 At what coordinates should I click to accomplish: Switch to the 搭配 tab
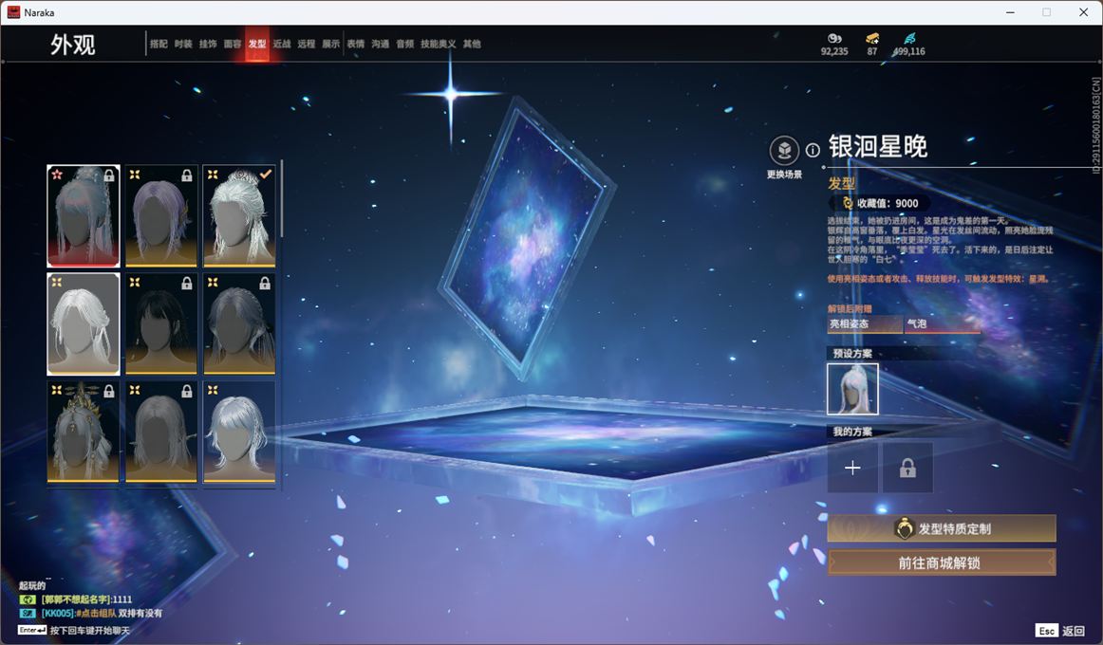coord(159,44)
